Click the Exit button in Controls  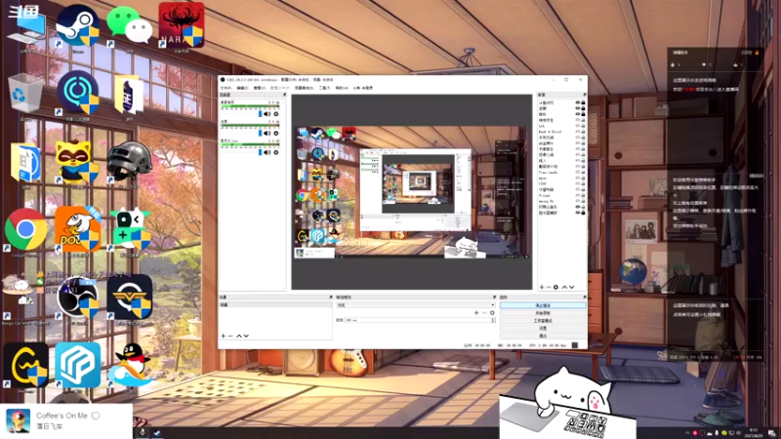click(543, 336)
